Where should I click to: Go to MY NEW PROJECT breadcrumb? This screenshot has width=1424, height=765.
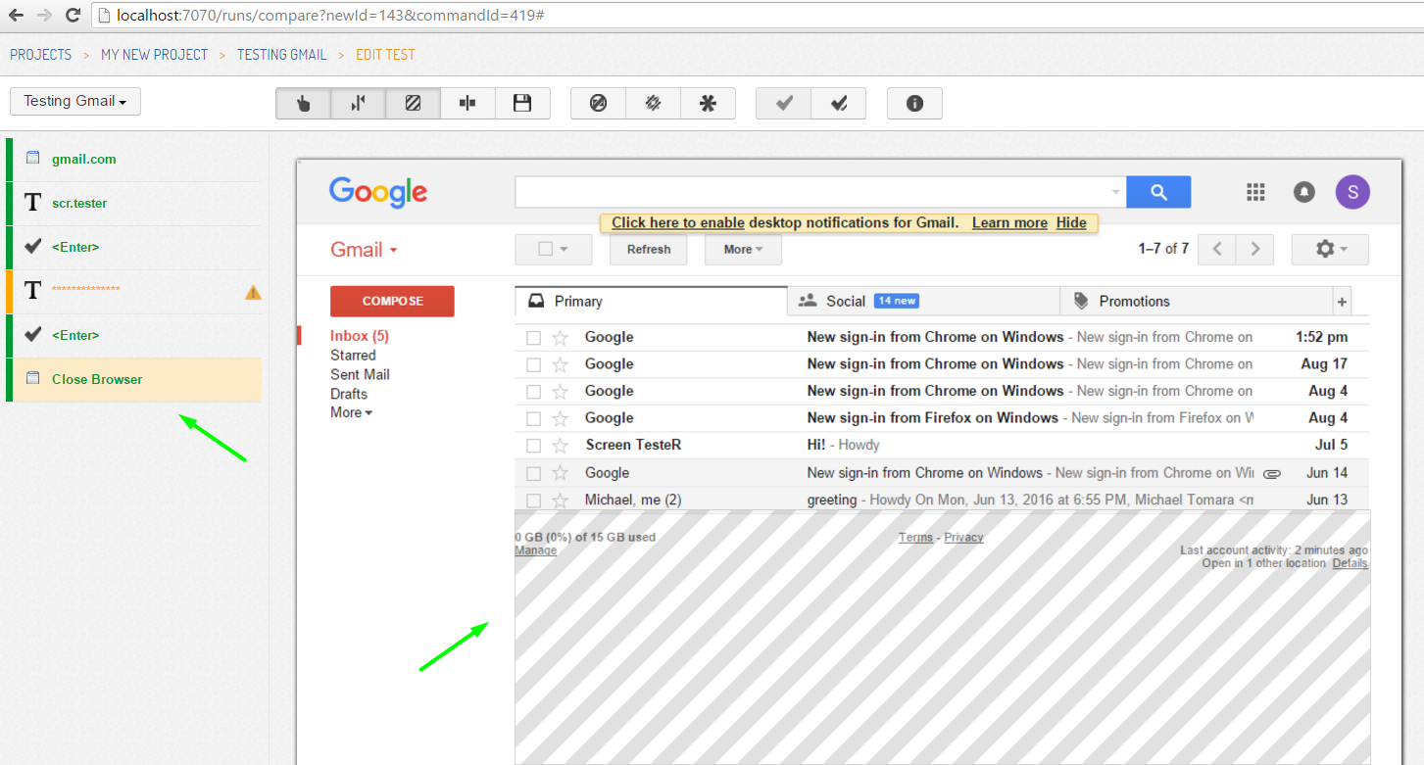click(x=155, y=55)
